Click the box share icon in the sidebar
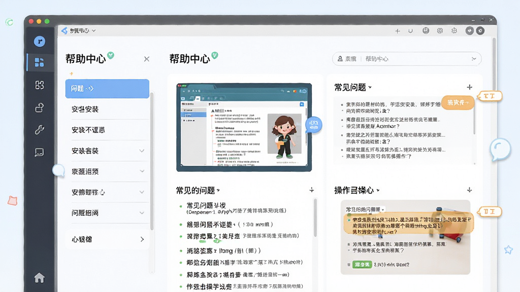This screenshot has width=520, height=292. pyautogui.click(x=40, y=107)
